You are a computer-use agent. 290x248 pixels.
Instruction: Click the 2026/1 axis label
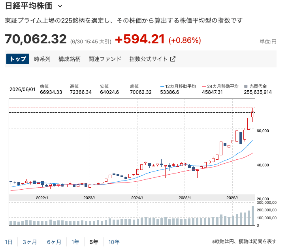(x=232, y=198)
